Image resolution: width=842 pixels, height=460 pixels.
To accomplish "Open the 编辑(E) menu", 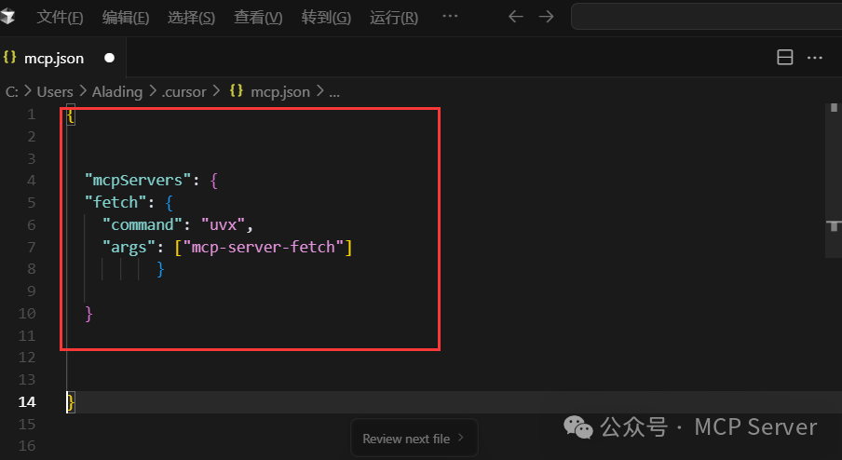I will 125,18.
